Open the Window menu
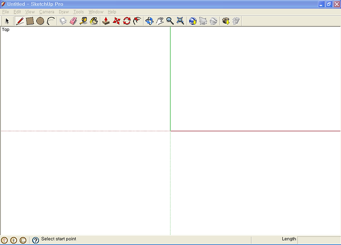Image resolution: width=341 pixels, height=245 pixels. click(x=96, y=12)
